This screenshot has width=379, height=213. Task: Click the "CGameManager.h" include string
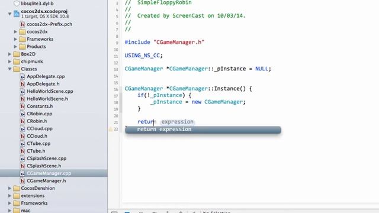[179, 42]
